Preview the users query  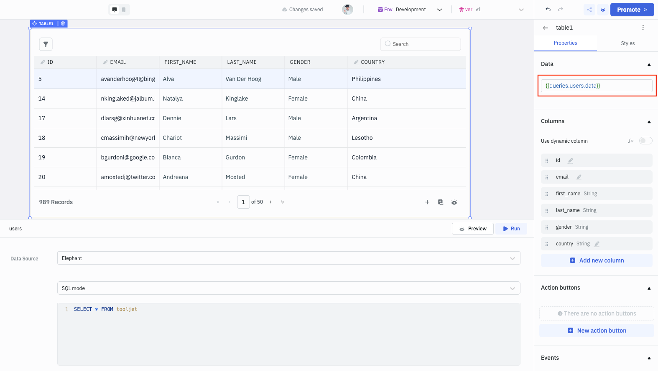[473, 229]
